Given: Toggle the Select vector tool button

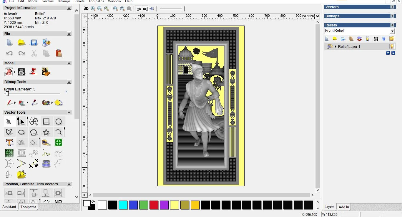Looking at the screenshot, I should (9, 122).
